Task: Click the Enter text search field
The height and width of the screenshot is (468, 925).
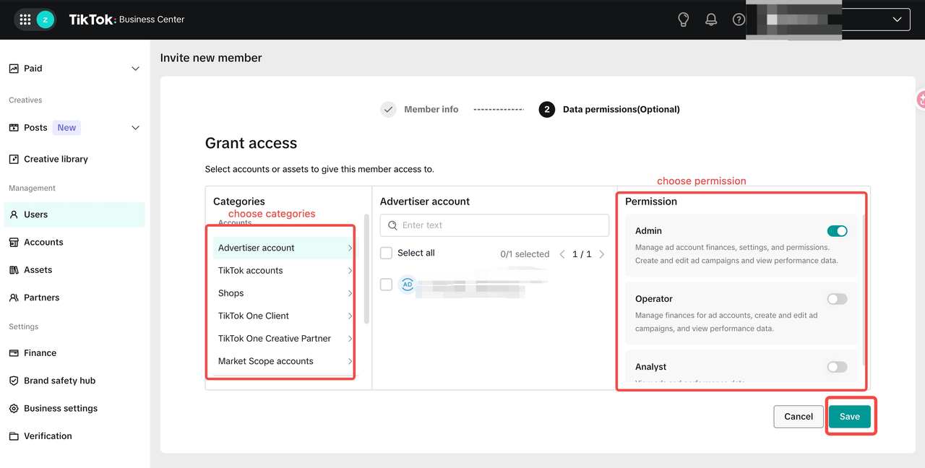Action: [x=494, y=225]
